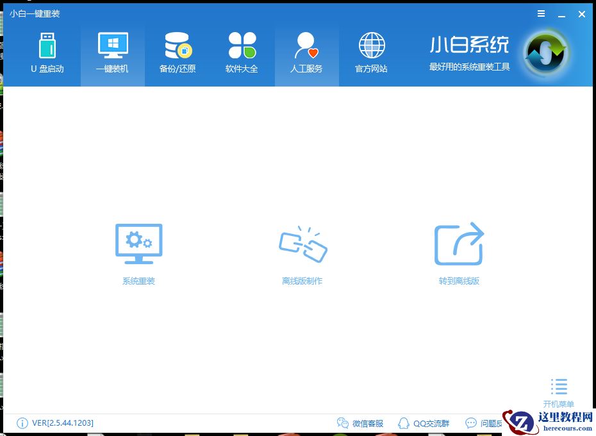Contact 微信客服 WeChat support

tap(362, 423)
